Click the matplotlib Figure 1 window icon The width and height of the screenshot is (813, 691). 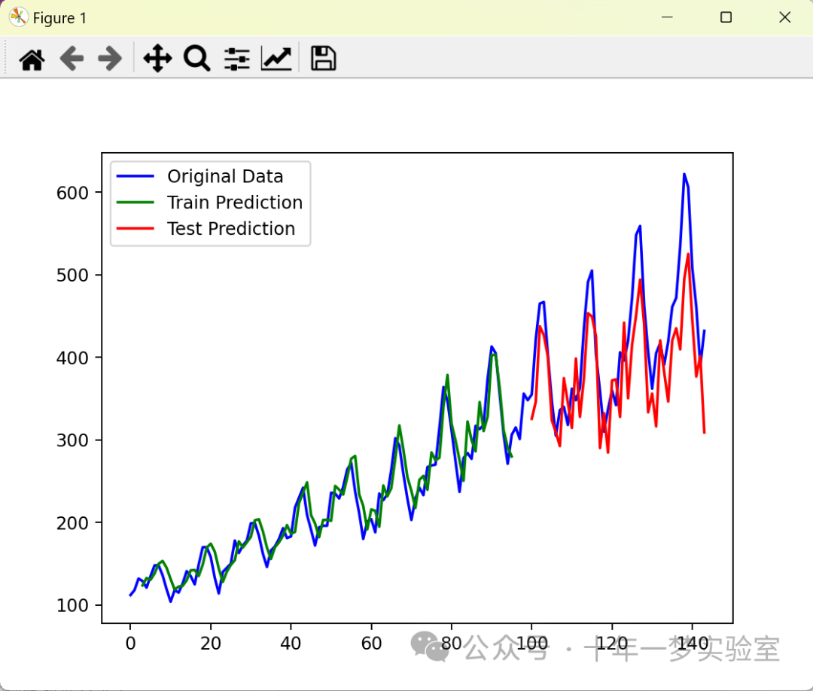[x=18, y=17]
